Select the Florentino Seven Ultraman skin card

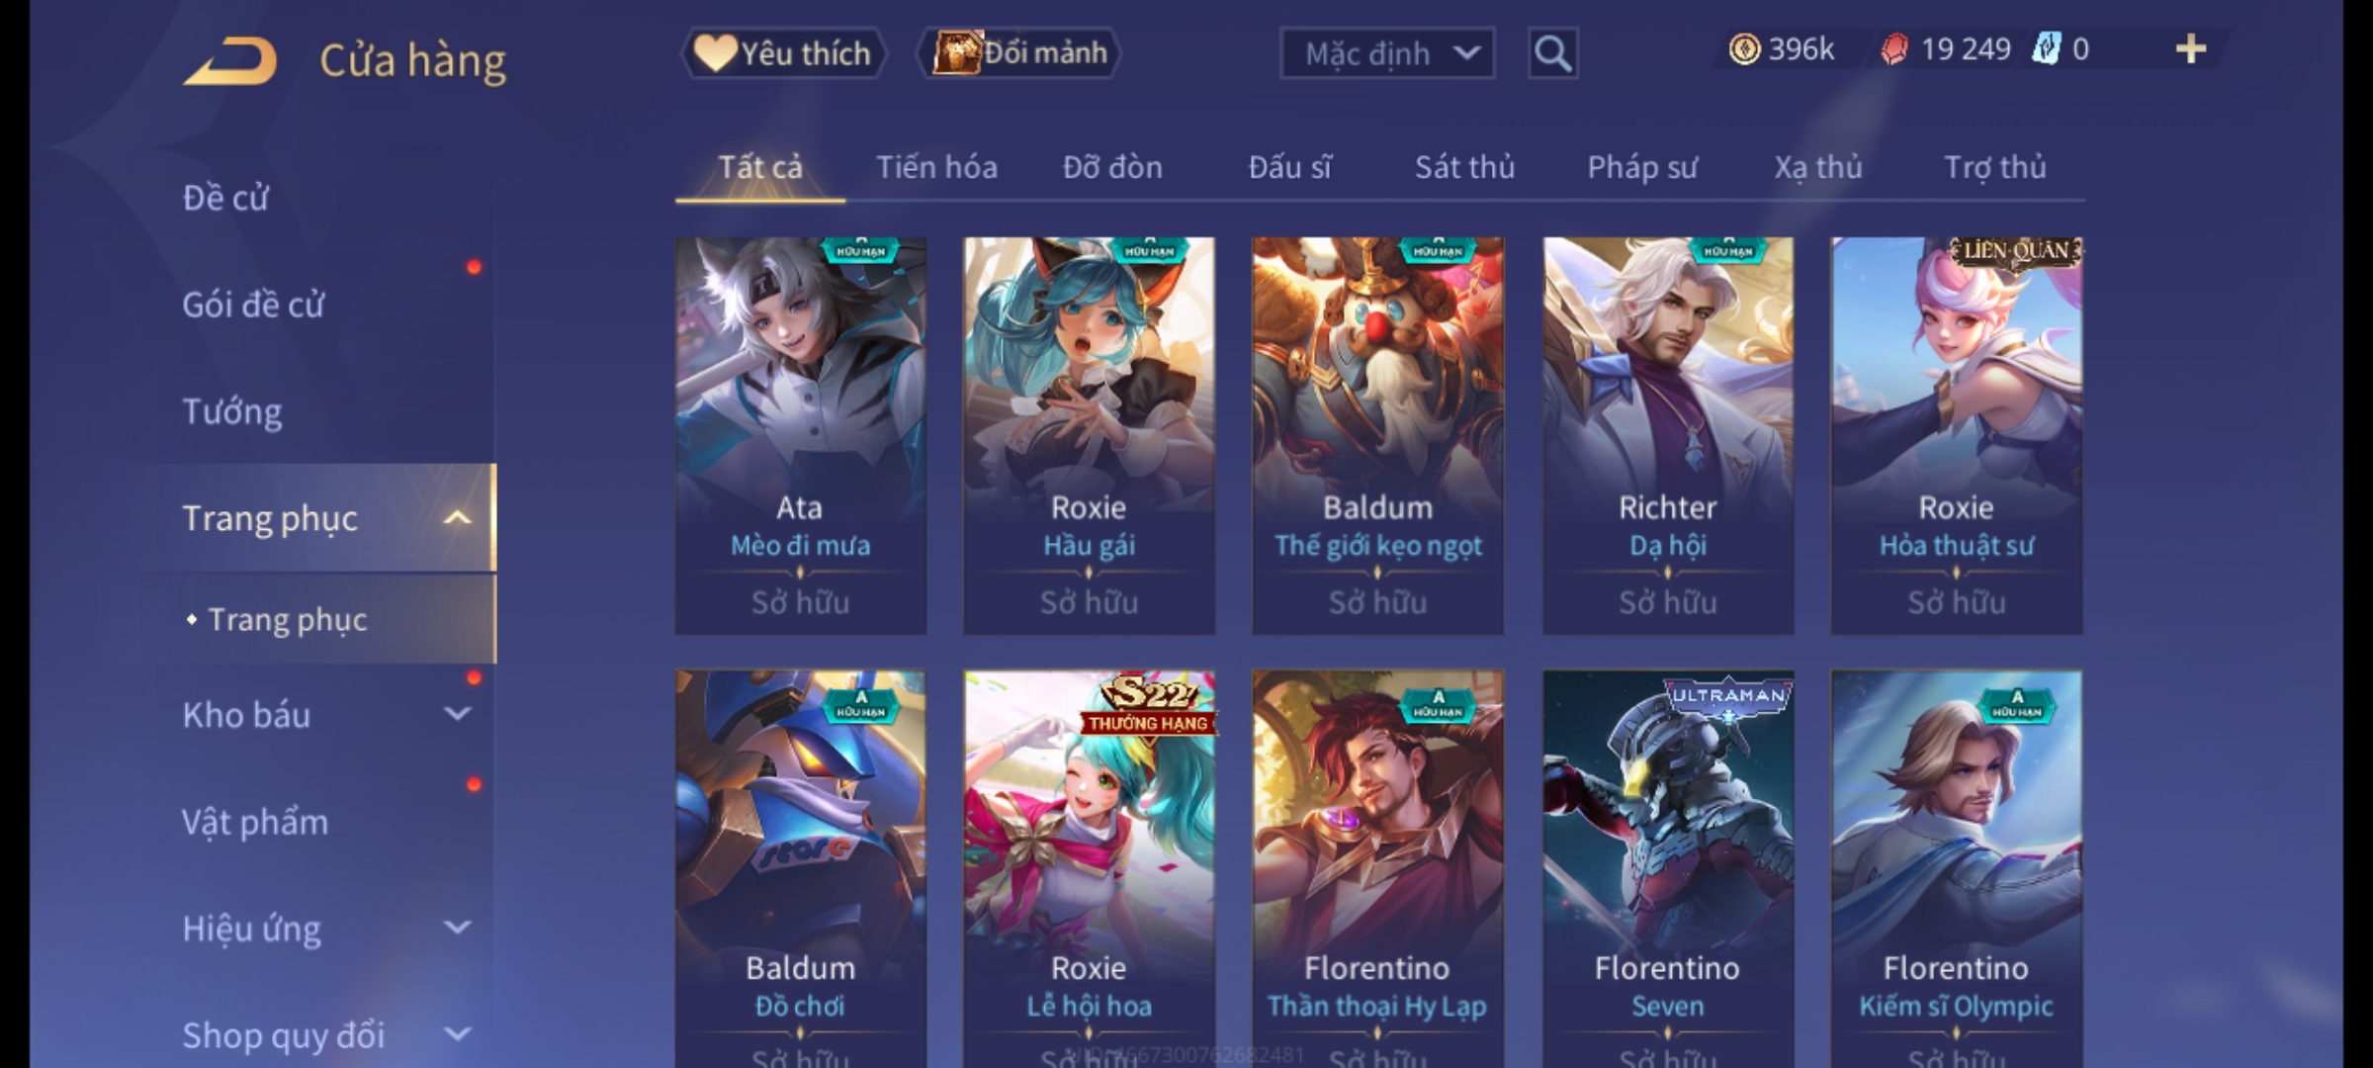click(1668, 868)
